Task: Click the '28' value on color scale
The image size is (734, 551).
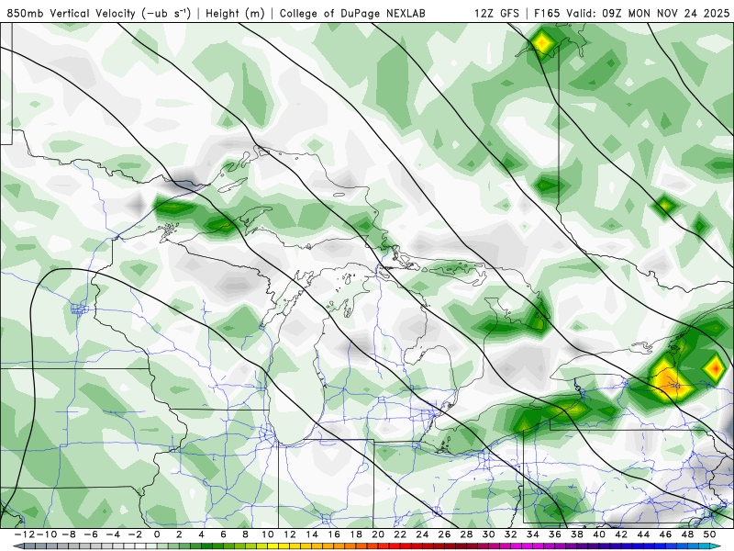Action: [x=466, y=534]
